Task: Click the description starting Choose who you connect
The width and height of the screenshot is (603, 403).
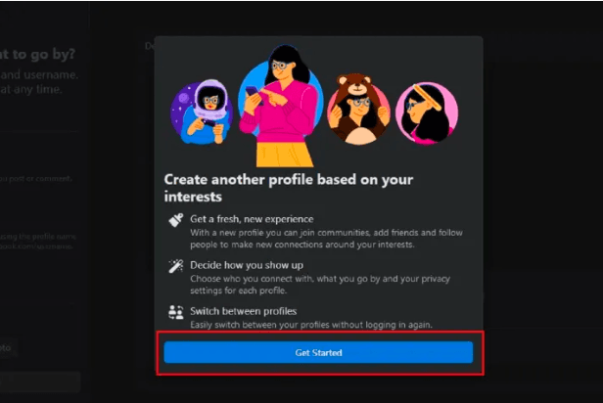Action: (x=320, y=285)
